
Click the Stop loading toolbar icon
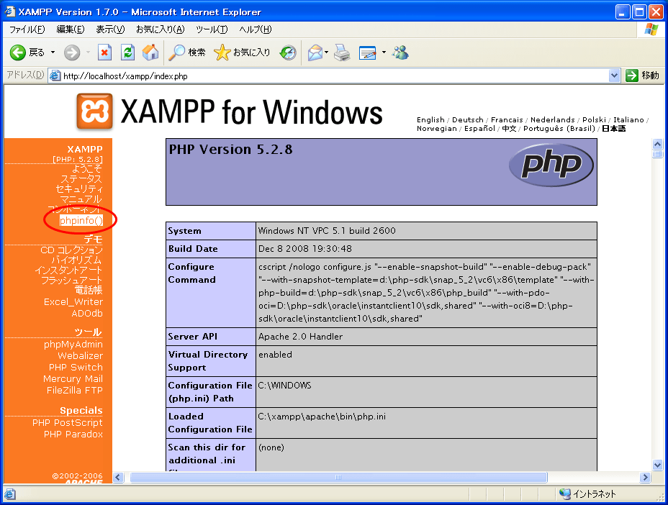pos(105,53)
